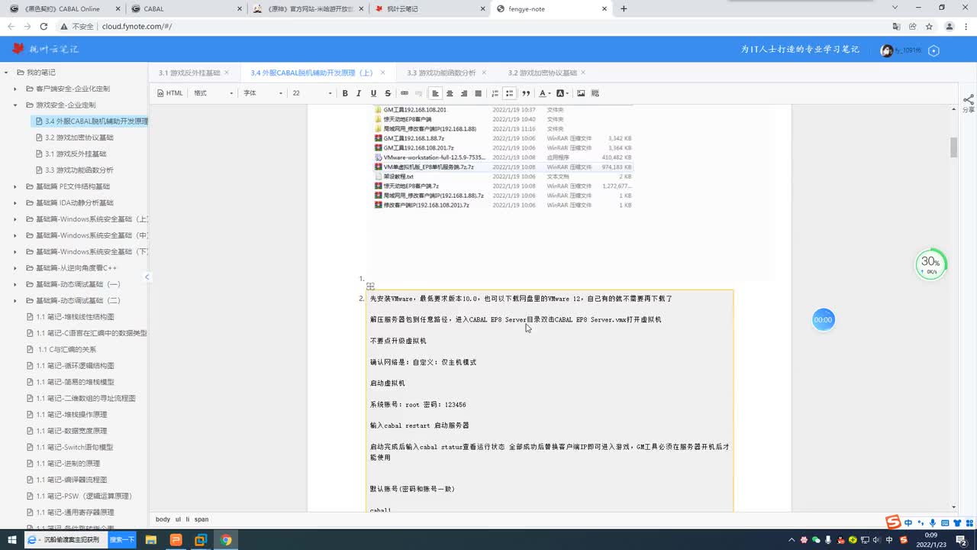
Task: Align text to the right
Action: pos(464,93)
